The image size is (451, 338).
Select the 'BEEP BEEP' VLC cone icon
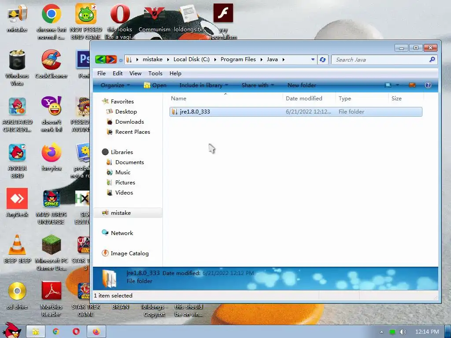17,249
